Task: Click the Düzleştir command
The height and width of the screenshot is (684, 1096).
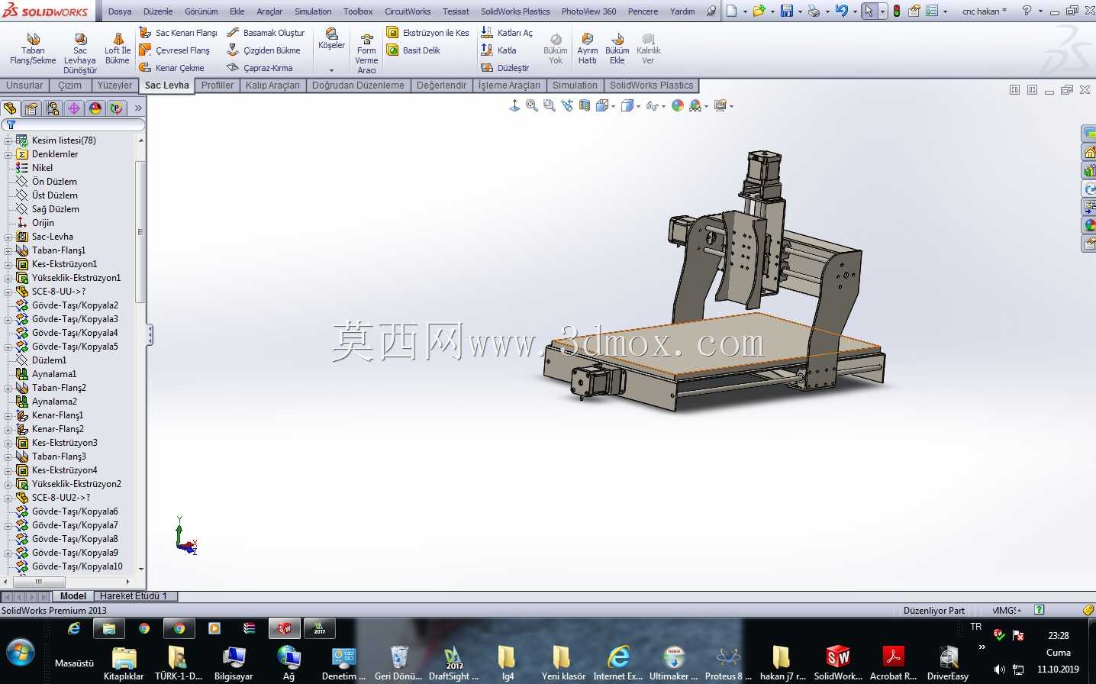Action: tap(504, 68)
